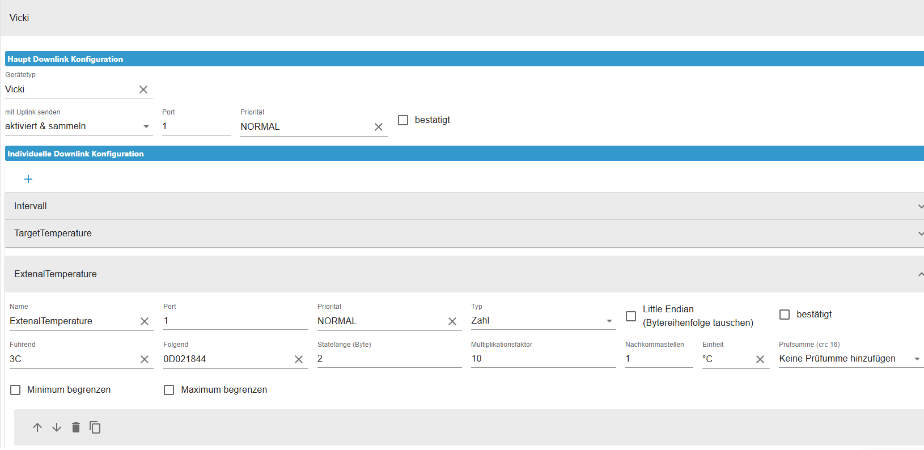
Task: Clear the Einheit °C value
Action: (x=760, y=359)
